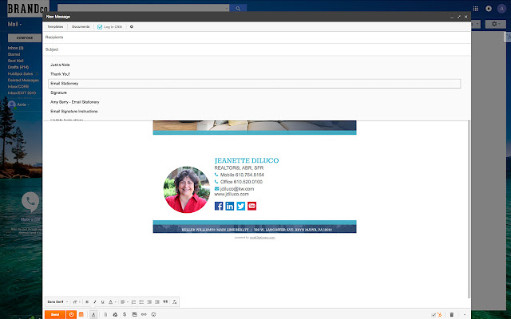The height and width of the screenshot is (319, 511).
Task: Select Email Signature Instructions template
Action: [x=74, y=112]
